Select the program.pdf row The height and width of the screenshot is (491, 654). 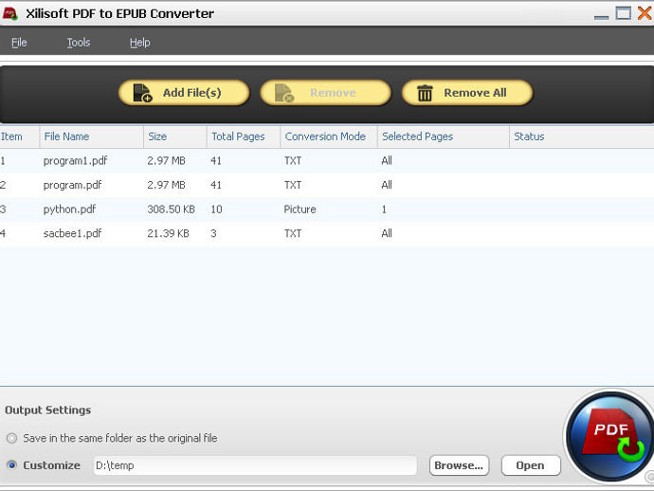(327, 185)
